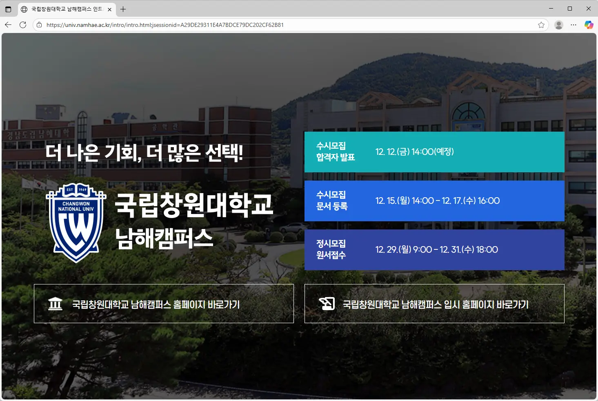Viewport: 598px width, 401px height.
Task: Open the browser profile icon
Action: [558, 25]
